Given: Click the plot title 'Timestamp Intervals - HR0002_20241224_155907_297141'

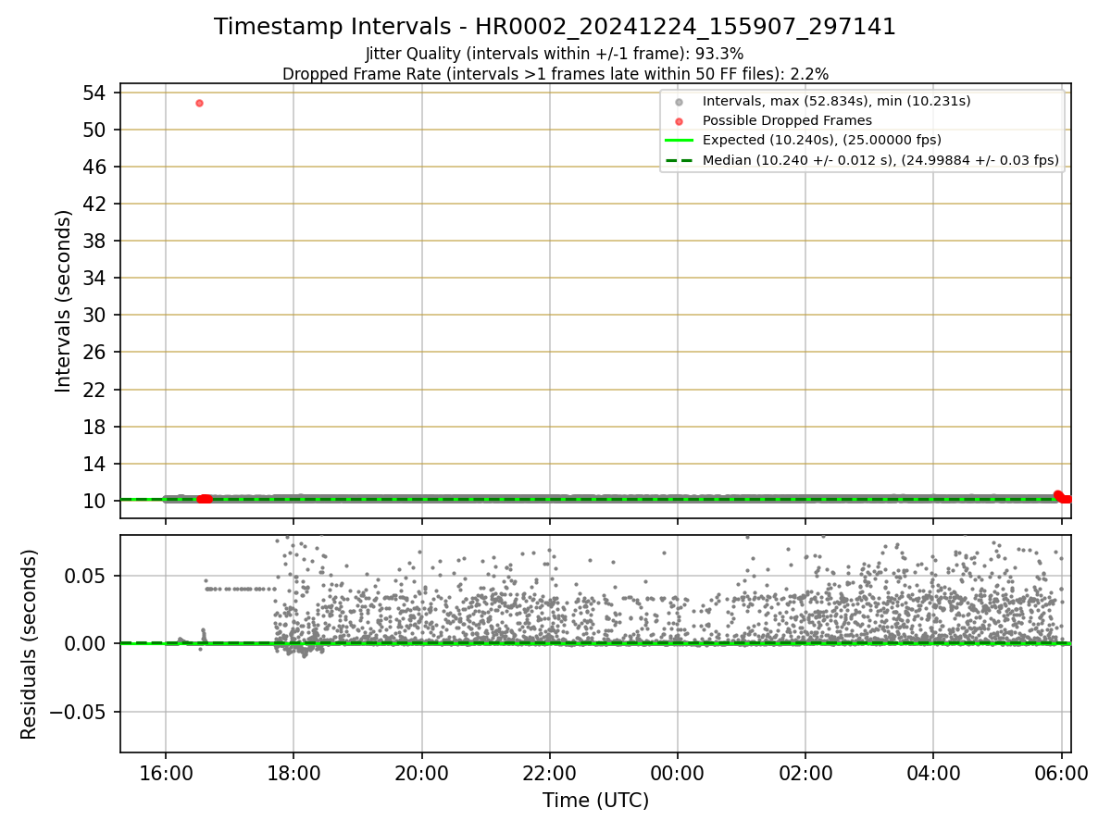Looking at the screenshot, I should (555, 27).
